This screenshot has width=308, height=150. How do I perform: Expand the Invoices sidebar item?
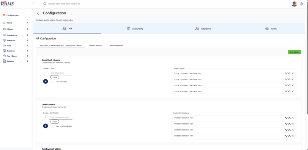point(27,51)
